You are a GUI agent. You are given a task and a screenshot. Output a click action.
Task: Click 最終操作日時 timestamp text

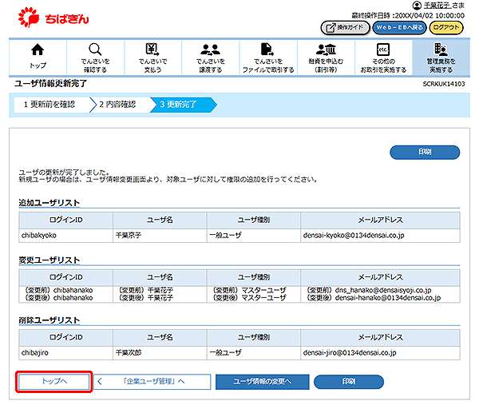(408, 16)
